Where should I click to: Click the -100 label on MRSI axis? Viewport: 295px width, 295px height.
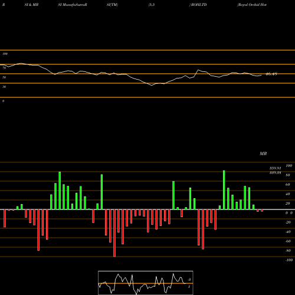click(289, 260)
